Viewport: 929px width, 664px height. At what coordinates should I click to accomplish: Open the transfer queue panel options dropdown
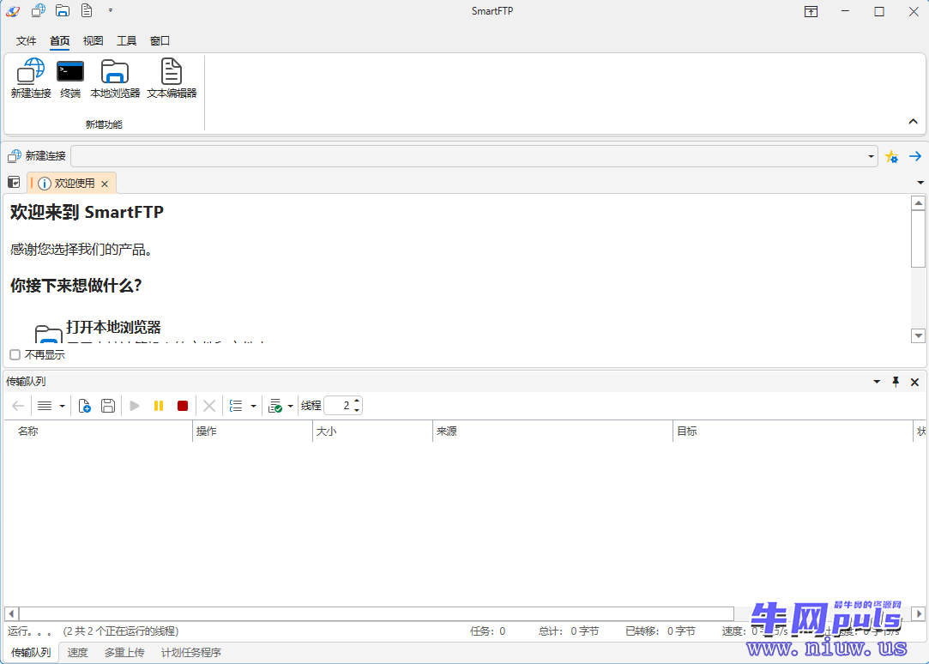coord(877,382)
